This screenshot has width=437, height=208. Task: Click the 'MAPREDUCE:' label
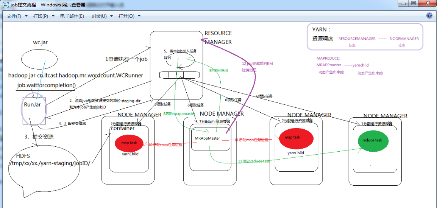328,59
